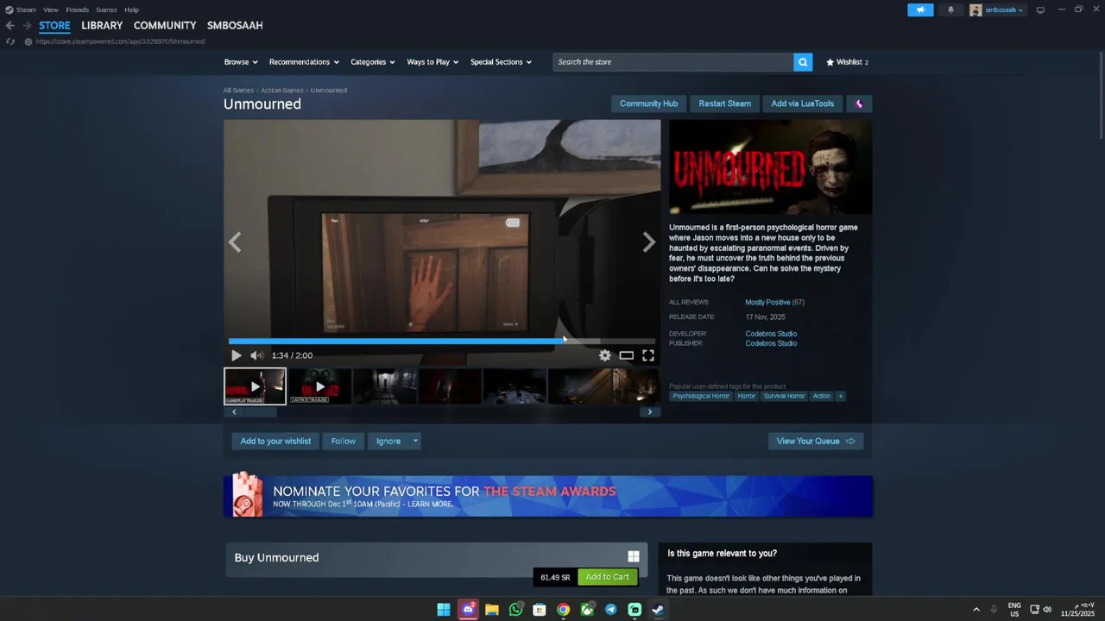Toggle theater mode on the trailer

tap(627, 355)
